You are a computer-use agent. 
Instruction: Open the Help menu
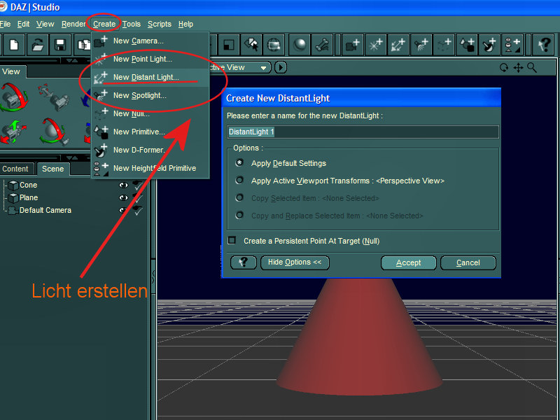[x=185, y=24]
